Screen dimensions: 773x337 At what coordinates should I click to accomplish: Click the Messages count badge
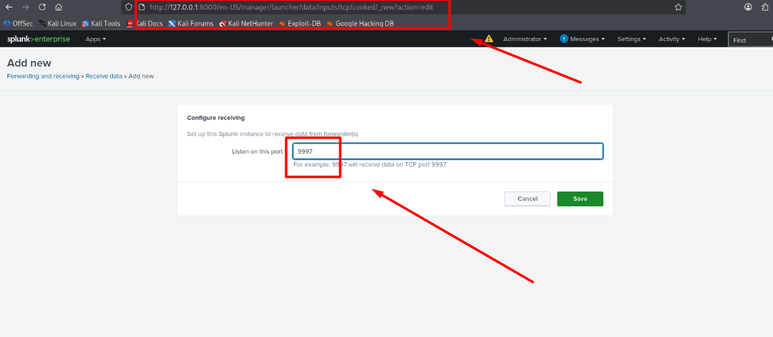coord(564,39)
